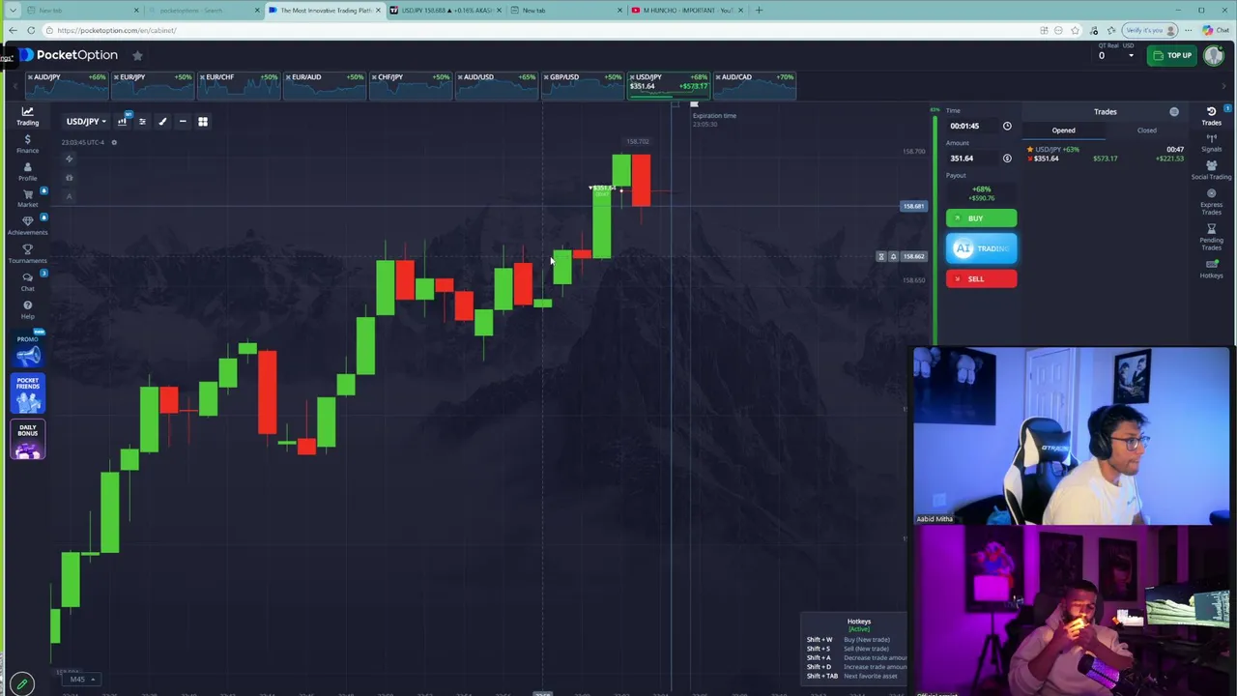The width and height of the screenshot is (1237, 696).
Task: Open the Daily Bonus banner
Action: (x=27, y=440)
